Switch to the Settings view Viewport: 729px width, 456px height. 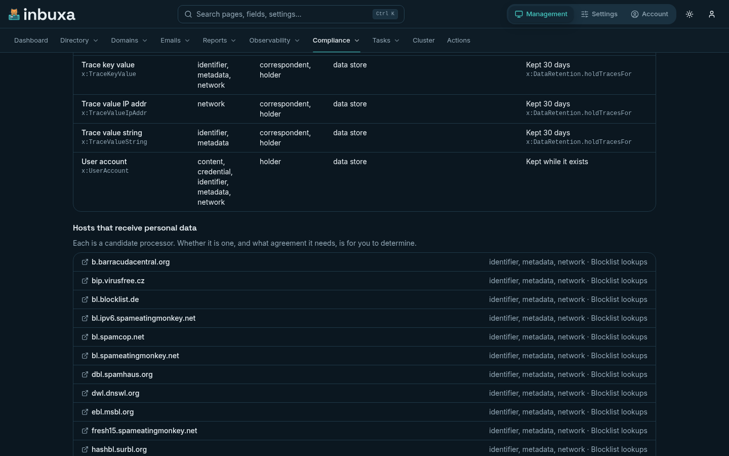click(599, 14)
